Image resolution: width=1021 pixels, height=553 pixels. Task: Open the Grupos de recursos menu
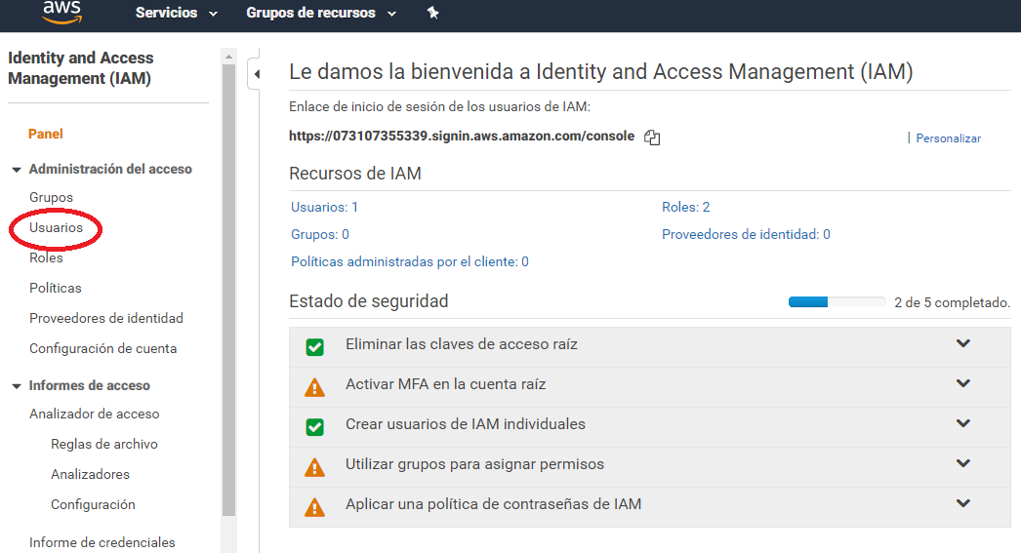point(321,13)
